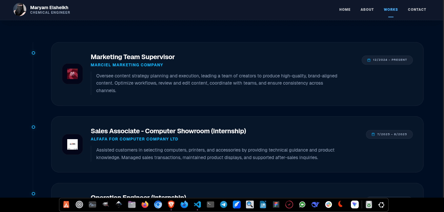Click the Marciel Marketing Company logo

(x=72, y=74)
